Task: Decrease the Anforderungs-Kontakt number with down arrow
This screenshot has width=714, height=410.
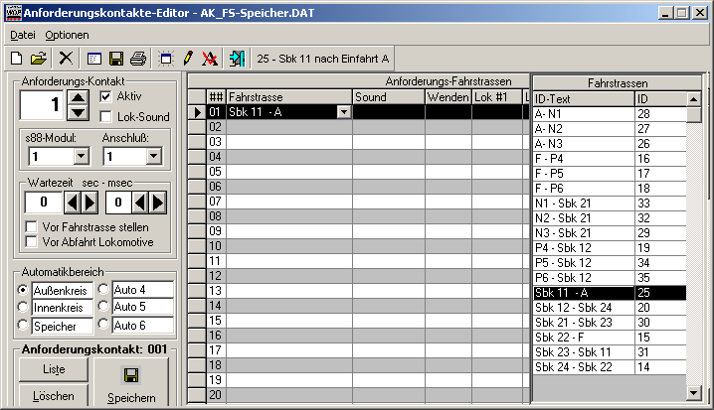Action: (x=78, y=112)
